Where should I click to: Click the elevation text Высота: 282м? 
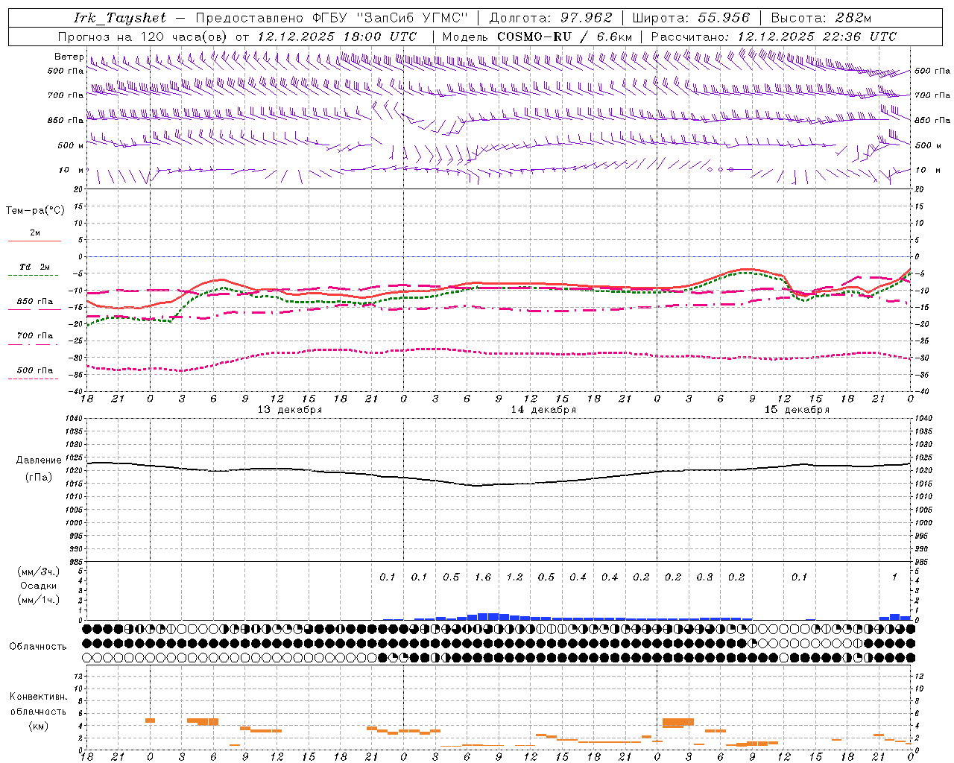coord(821,18)
